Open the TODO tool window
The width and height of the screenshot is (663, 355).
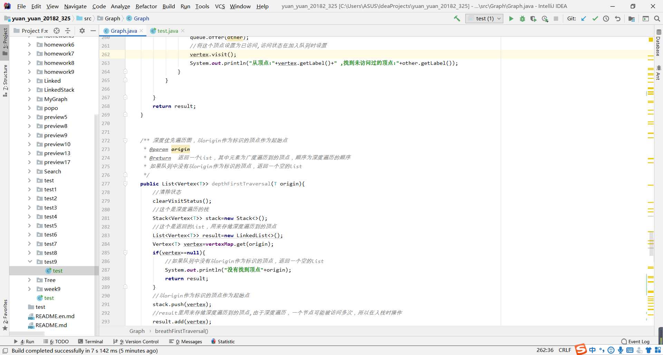[56, 342]
